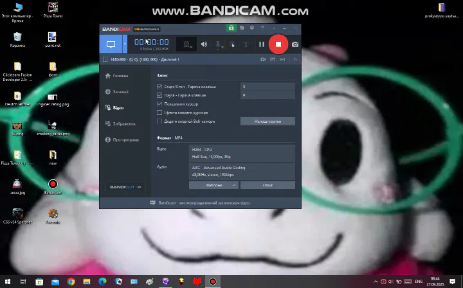The width and height of the screenshot is (463, 288).
Task: Enable mouse click effects checkbox
Action: (x=159, y=113)
